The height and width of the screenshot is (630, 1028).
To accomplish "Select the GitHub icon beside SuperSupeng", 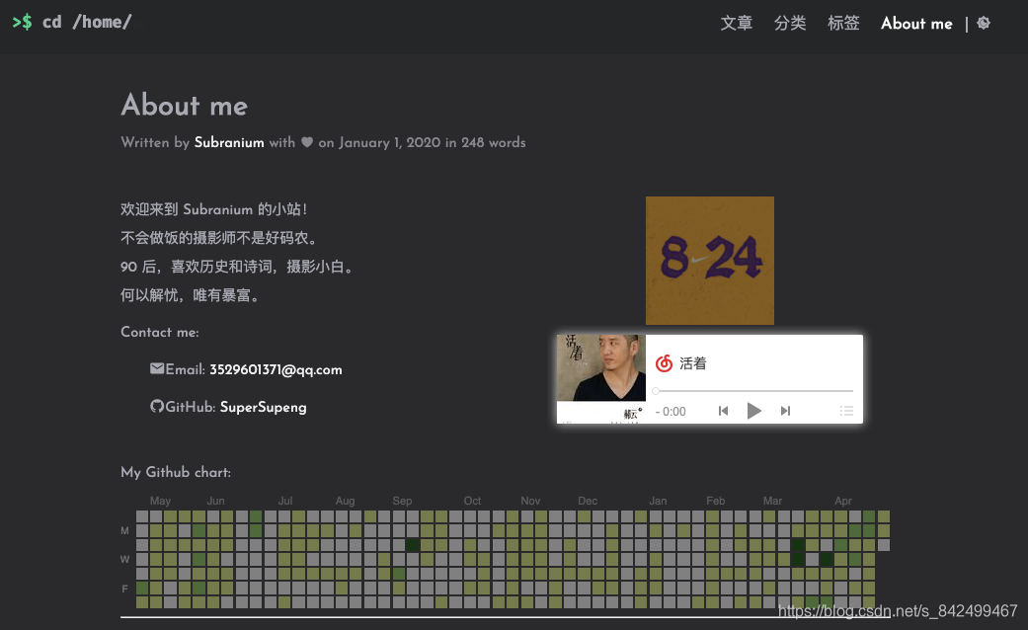I will click(159, 407).
